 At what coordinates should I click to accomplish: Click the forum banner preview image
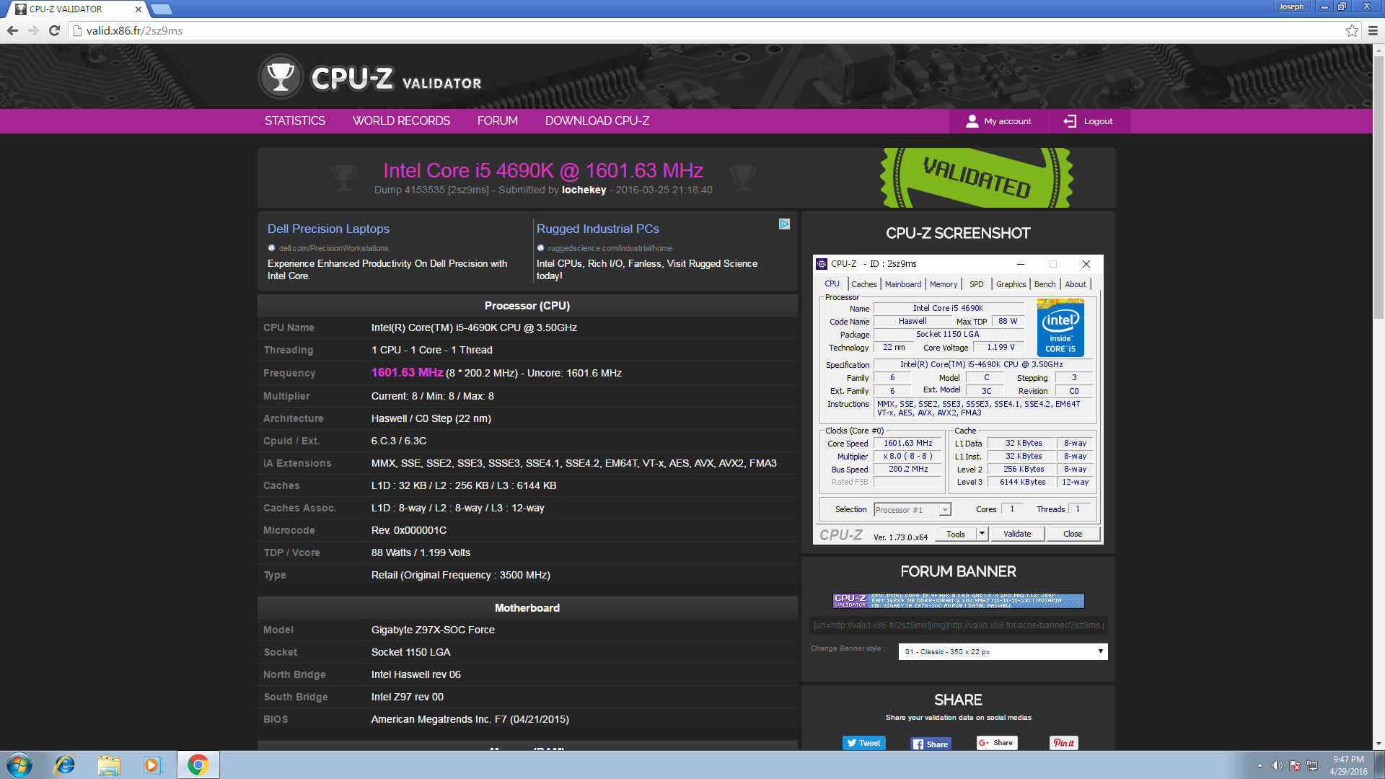point(958,600)
